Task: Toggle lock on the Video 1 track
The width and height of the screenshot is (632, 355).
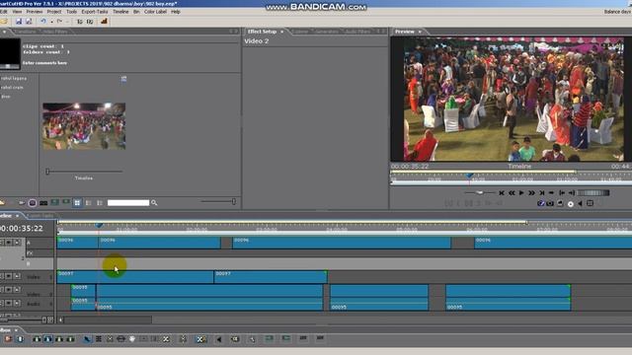Action: coord(17,276)
